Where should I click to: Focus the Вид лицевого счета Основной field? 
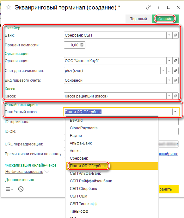(115, 80)
